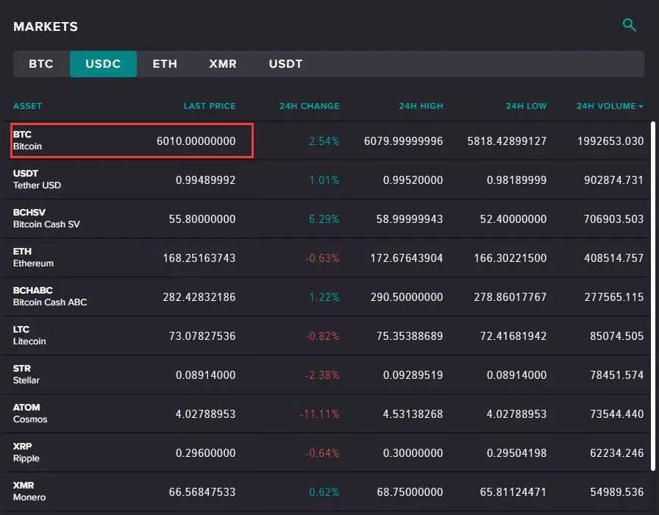The image size is (659, 515).
Task: Click BCHSV last price 55.80000000
Action: (202, 219)
